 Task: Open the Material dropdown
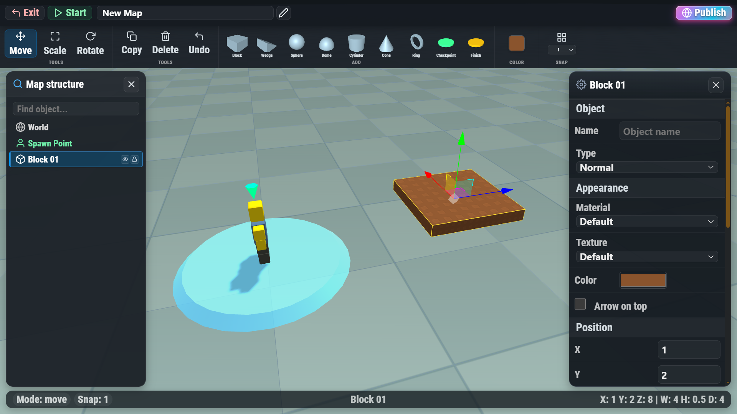point(646,222)
